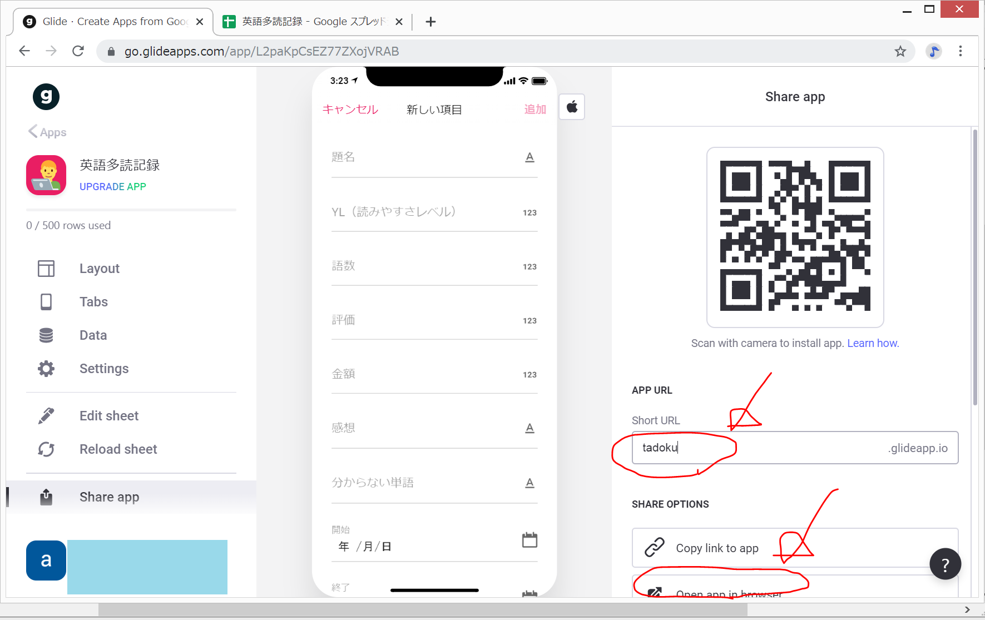Click the Edit sheet pencil icon

click(x=46, y=416)
